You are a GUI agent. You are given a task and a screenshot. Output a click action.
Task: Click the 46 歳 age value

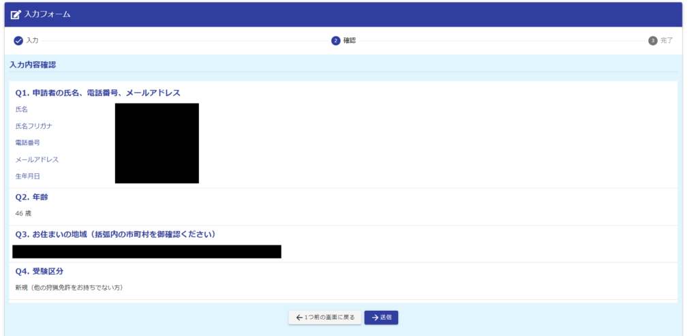click(x=24, y=213)
